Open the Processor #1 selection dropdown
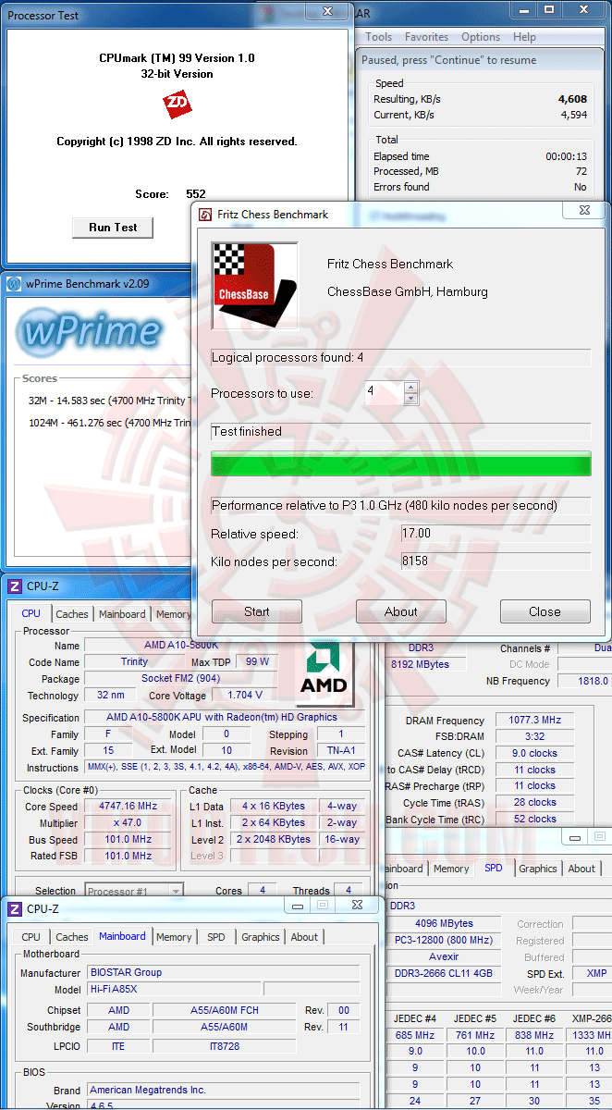 tap(176, 891)
